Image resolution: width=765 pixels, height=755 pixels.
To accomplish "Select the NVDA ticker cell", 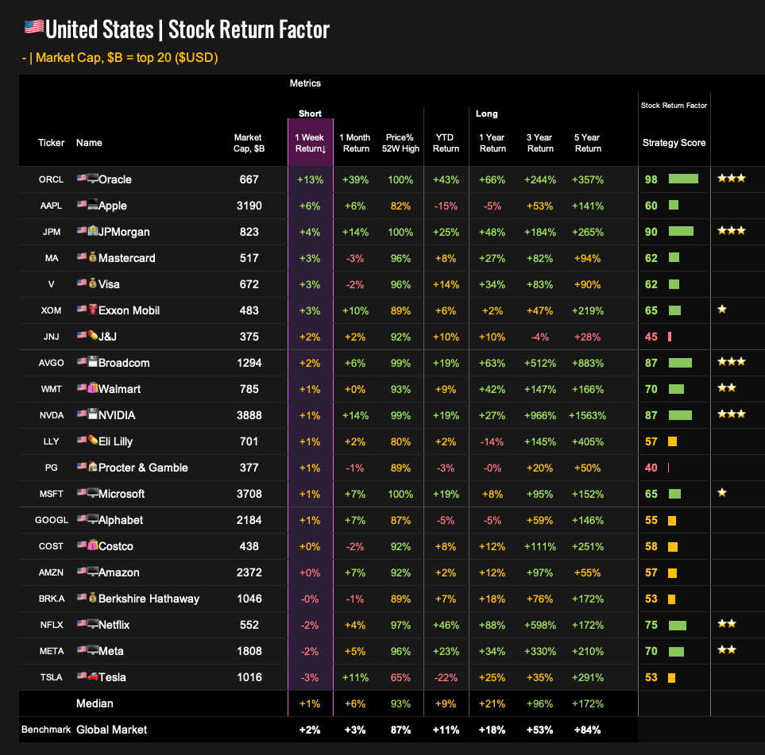I will pyautogui.click(x=51, y=415).
